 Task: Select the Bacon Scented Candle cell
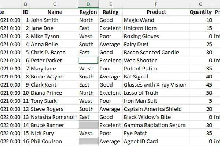[x=155, y=53]
